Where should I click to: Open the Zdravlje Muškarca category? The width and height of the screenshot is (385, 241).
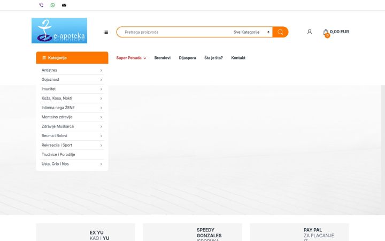pyautogui.click(x=57, y=126)
